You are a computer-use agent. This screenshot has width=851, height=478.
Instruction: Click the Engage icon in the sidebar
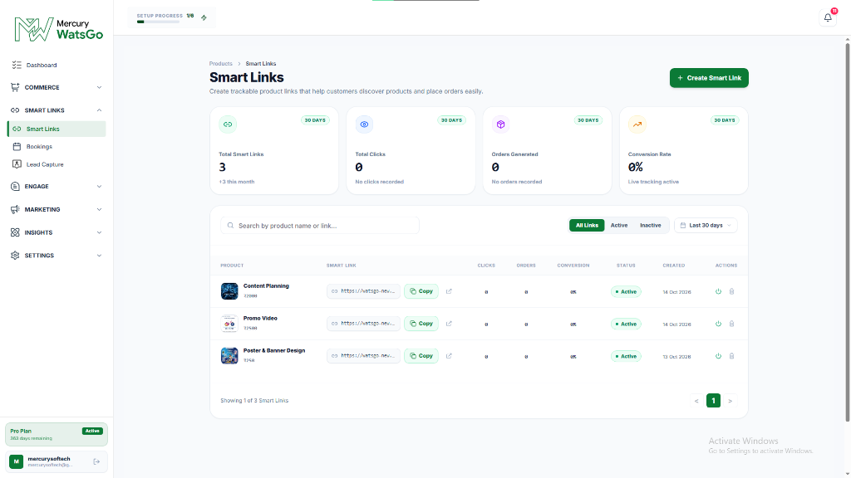click(15, 187)
